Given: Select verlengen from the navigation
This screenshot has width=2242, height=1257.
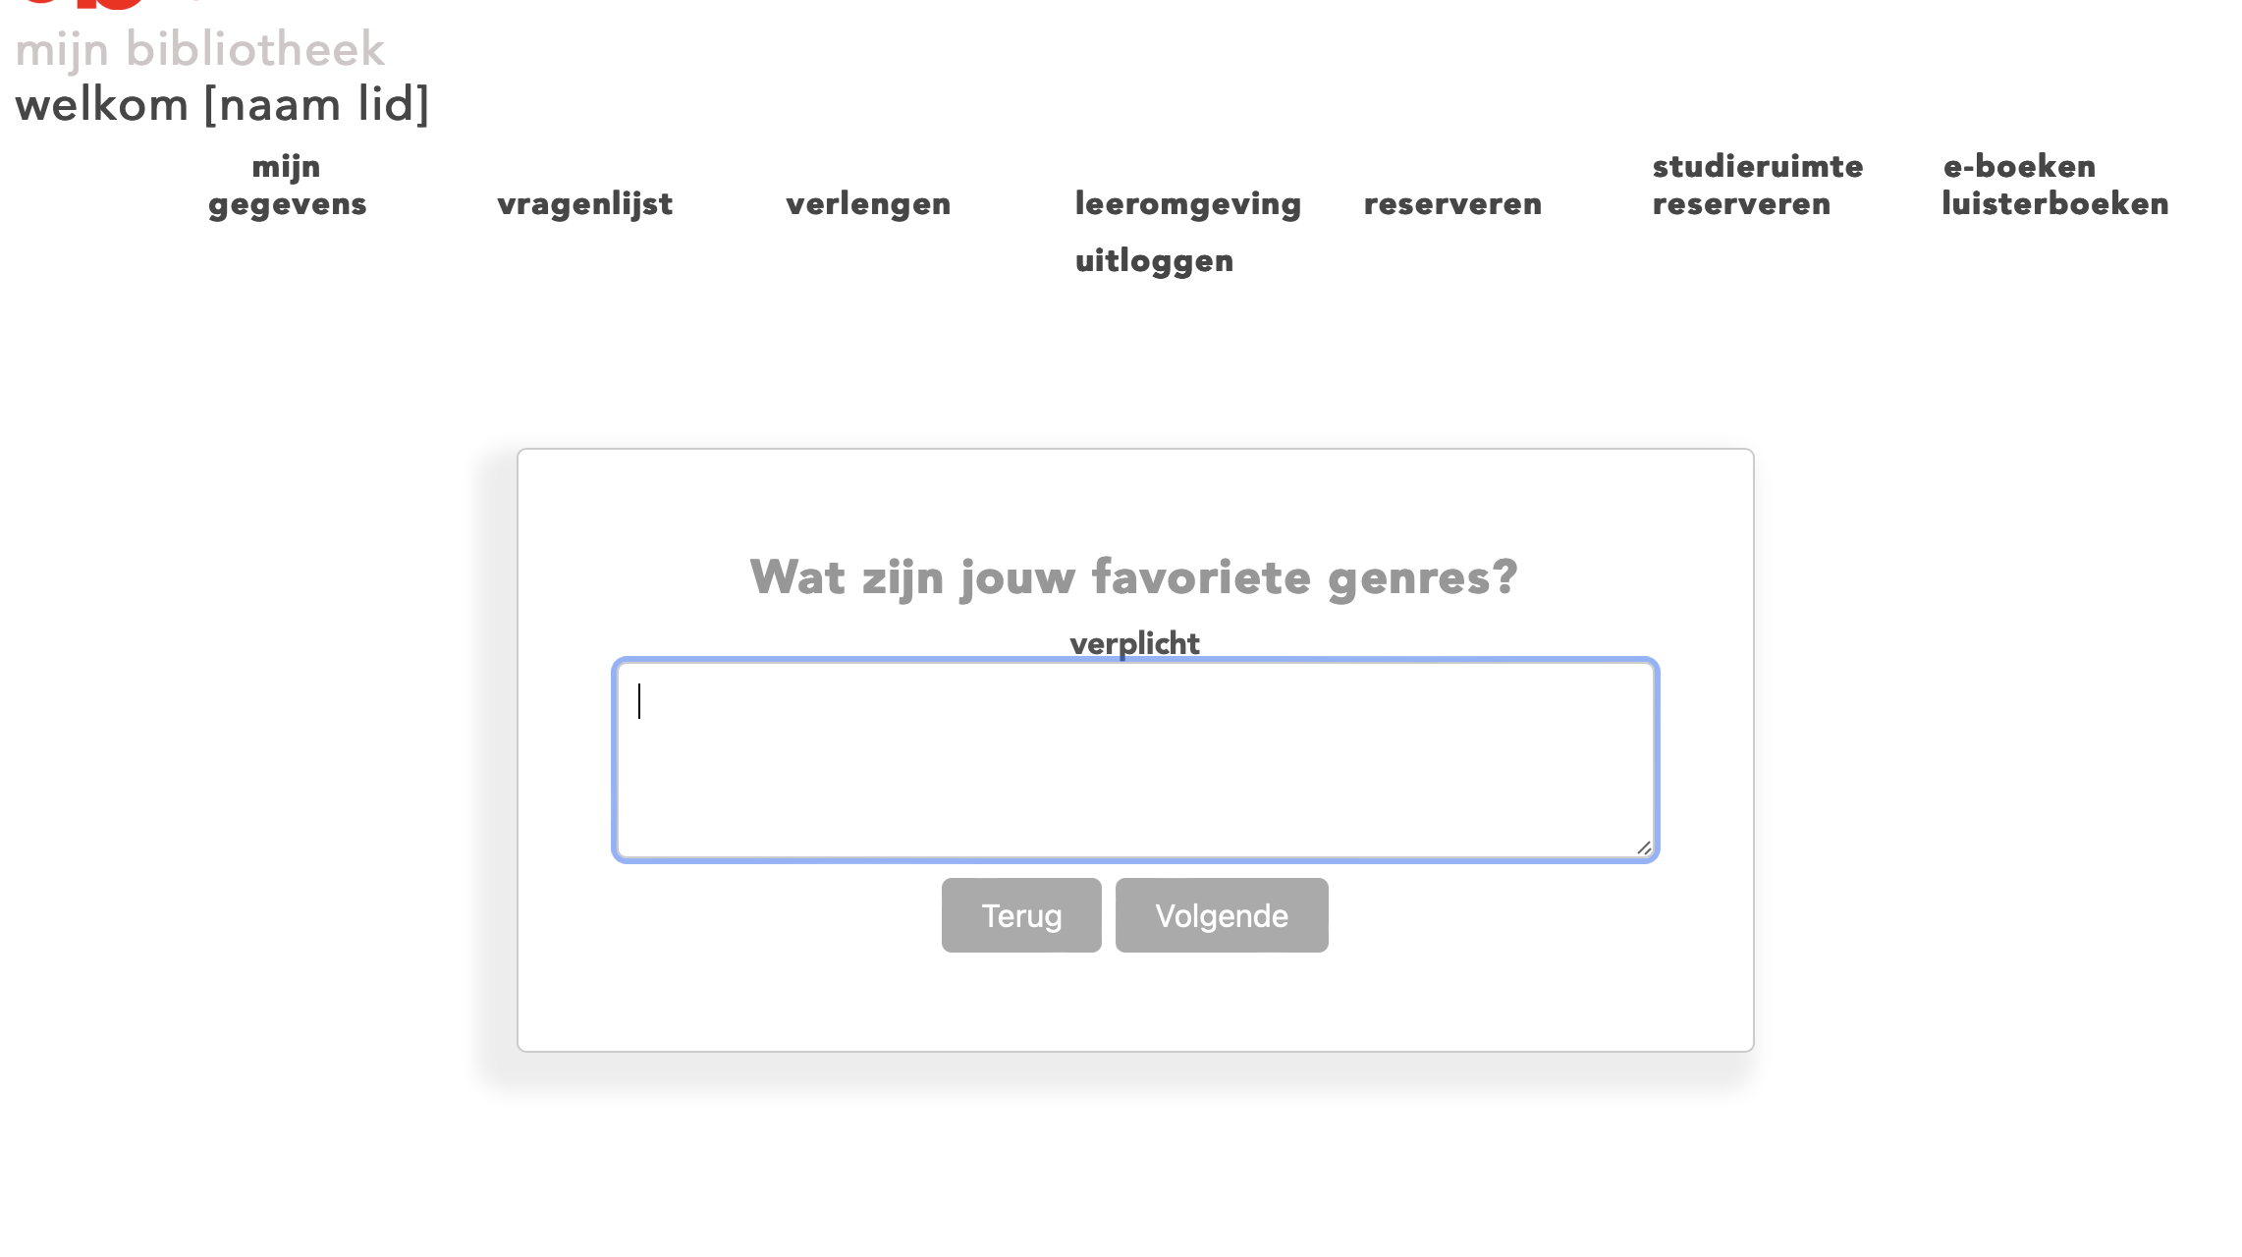Looking at the screenshot, I should pyautogui.click(x=869, y=203).
